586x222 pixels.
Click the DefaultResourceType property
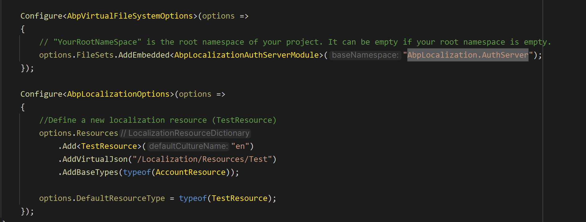point(121,198)
